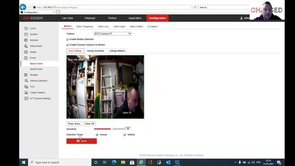Click the Vehicle Detection icon
The height and width of the screenshot is (166, 295).
(x=26, y=81)
